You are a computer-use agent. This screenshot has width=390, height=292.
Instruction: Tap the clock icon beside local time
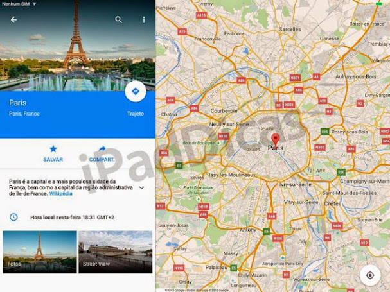point(13,217)
